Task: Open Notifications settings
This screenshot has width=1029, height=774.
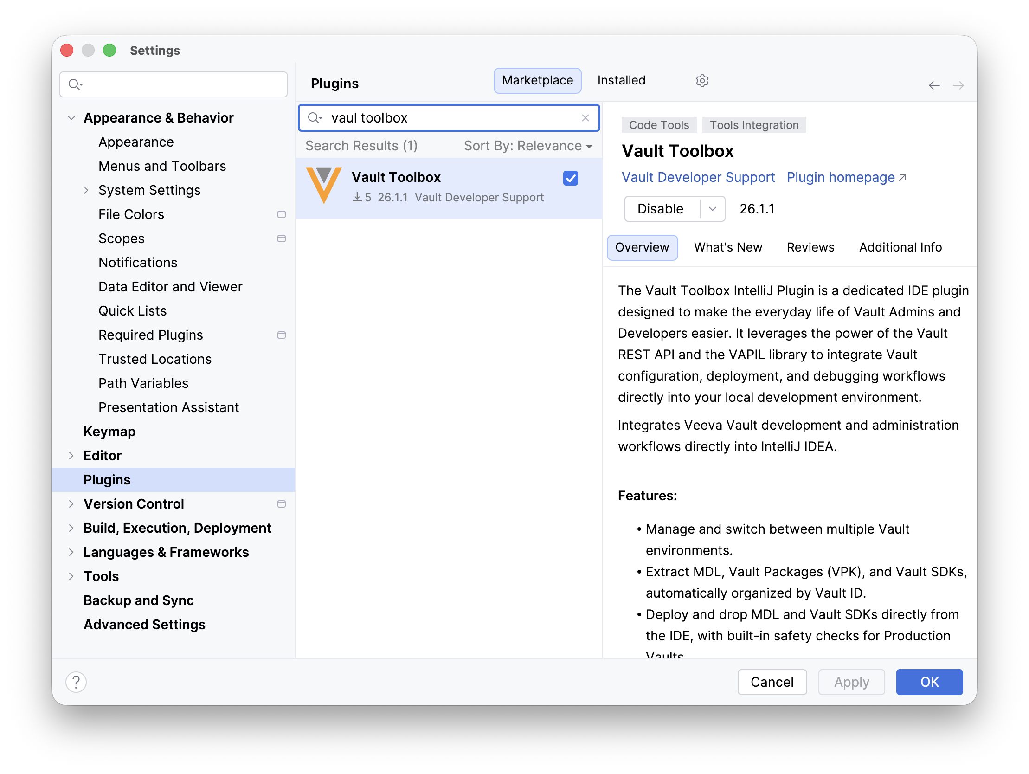Action: [x=138, y=263]
